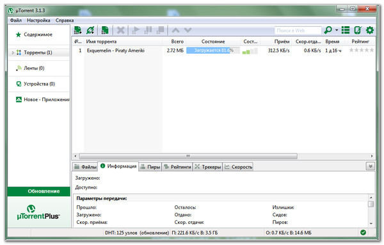
Task: Sort by Время column header
Action: (334, 42)
